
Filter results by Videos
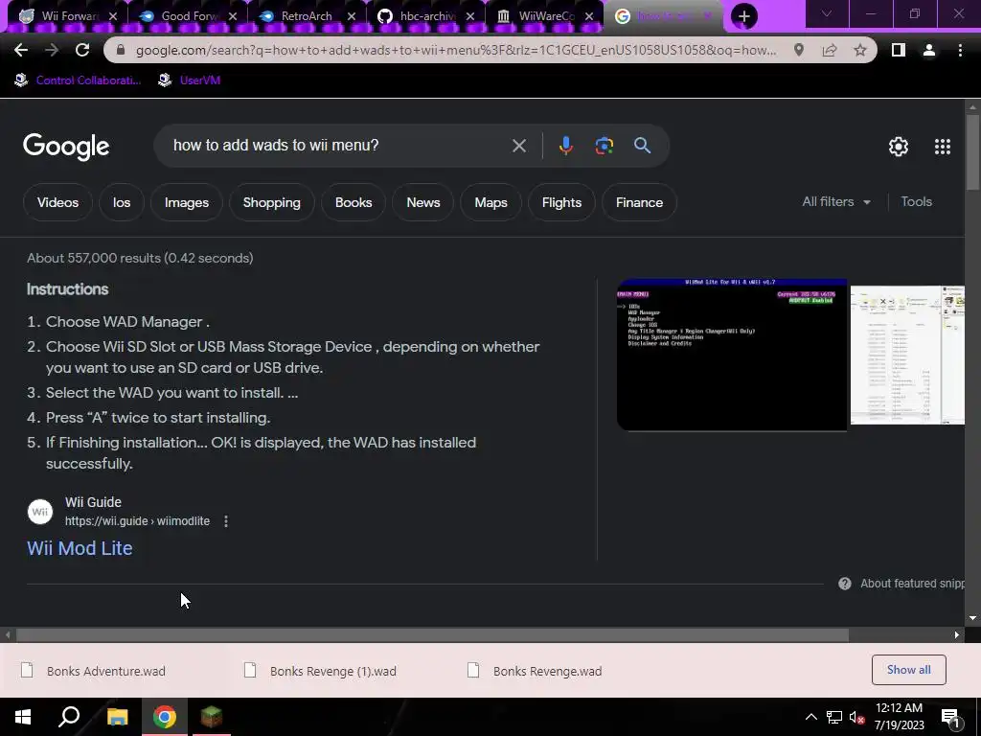click(x=57, y=202)
